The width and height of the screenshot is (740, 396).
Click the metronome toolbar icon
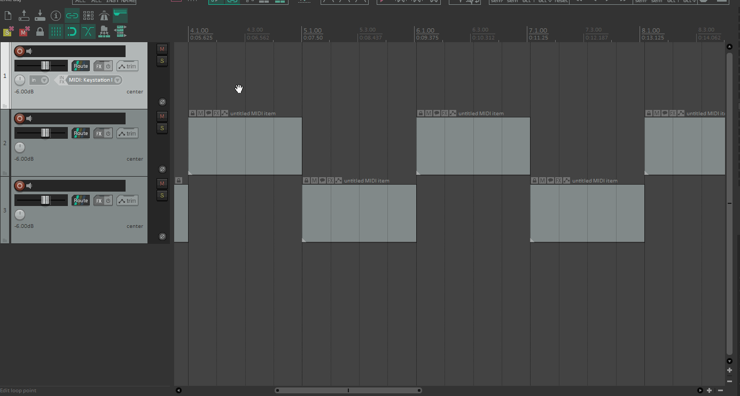(x=104, y=15)
